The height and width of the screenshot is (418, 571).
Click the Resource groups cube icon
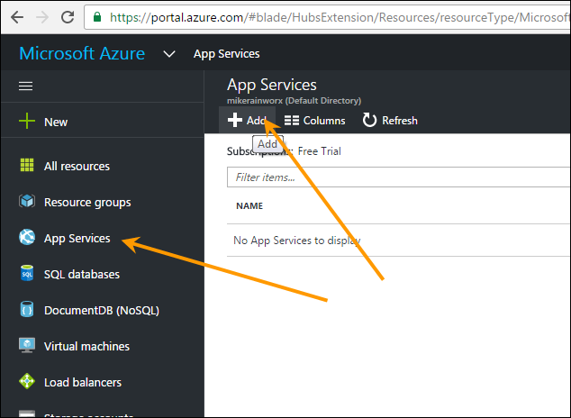[x=27, y=201]
